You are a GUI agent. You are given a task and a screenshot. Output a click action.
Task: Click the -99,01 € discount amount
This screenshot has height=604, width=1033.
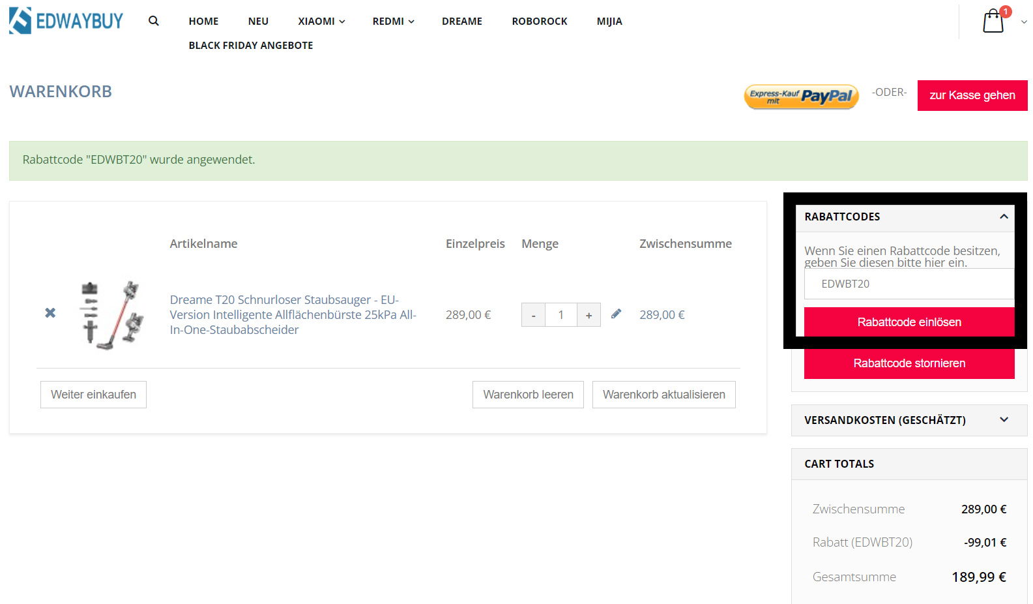(x=985, y=542)
